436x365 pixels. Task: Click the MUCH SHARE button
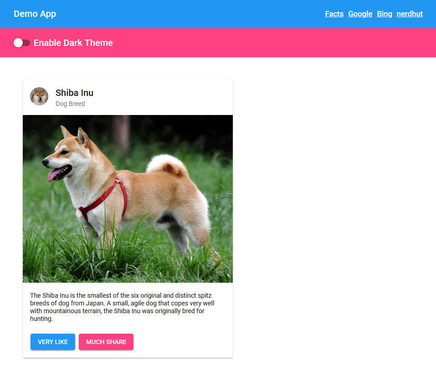pos(106,342)
